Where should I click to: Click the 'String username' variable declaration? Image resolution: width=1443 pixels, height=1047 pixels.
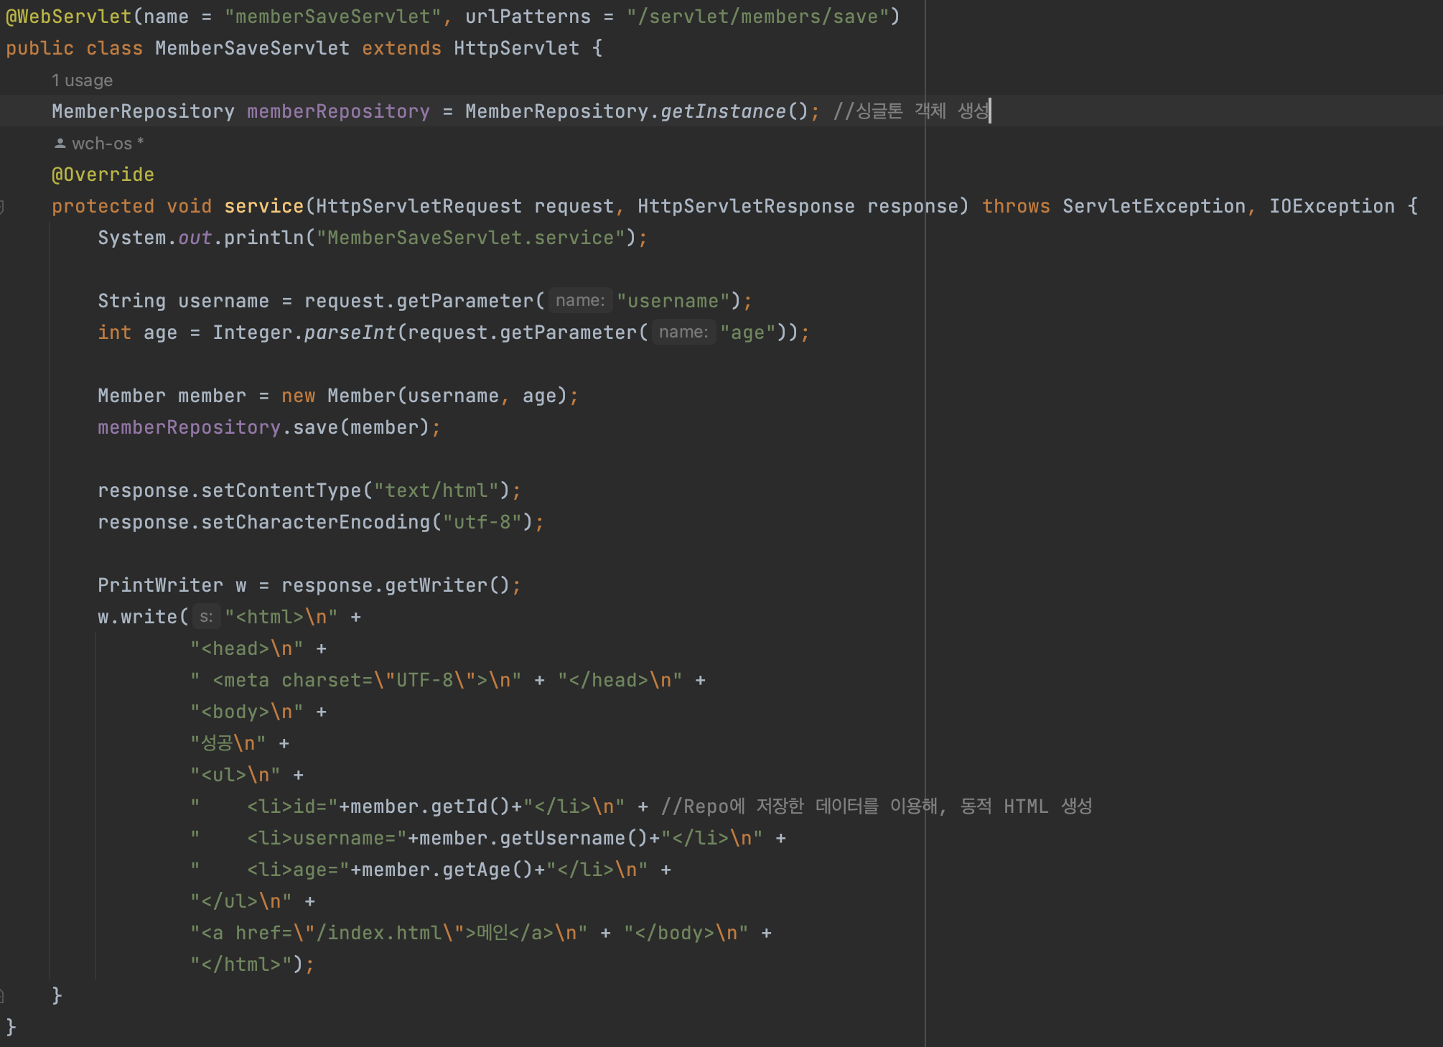click(183, 301)
